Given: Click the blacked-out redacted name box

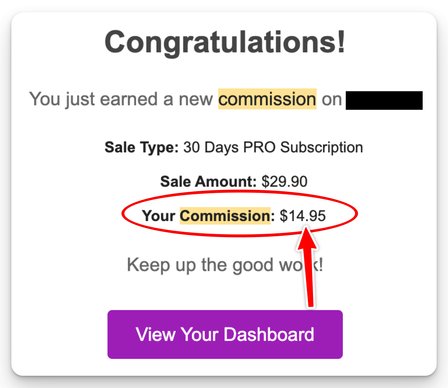Looking at the screenshot, I should (384, 100).
